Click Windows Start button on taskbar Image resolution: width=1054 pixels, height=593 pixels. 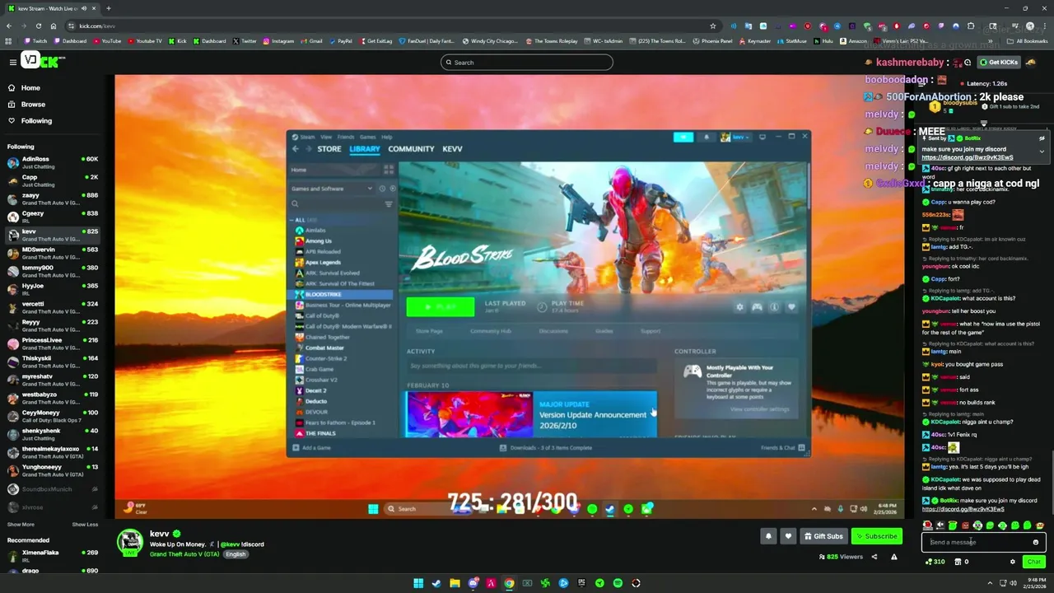[418, 583]
